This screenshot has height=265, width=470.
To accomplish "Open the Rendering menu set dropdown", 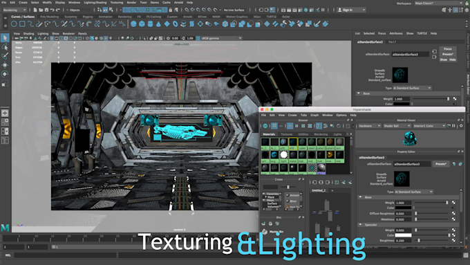I will pyautogui.click(x=14, y=10).
